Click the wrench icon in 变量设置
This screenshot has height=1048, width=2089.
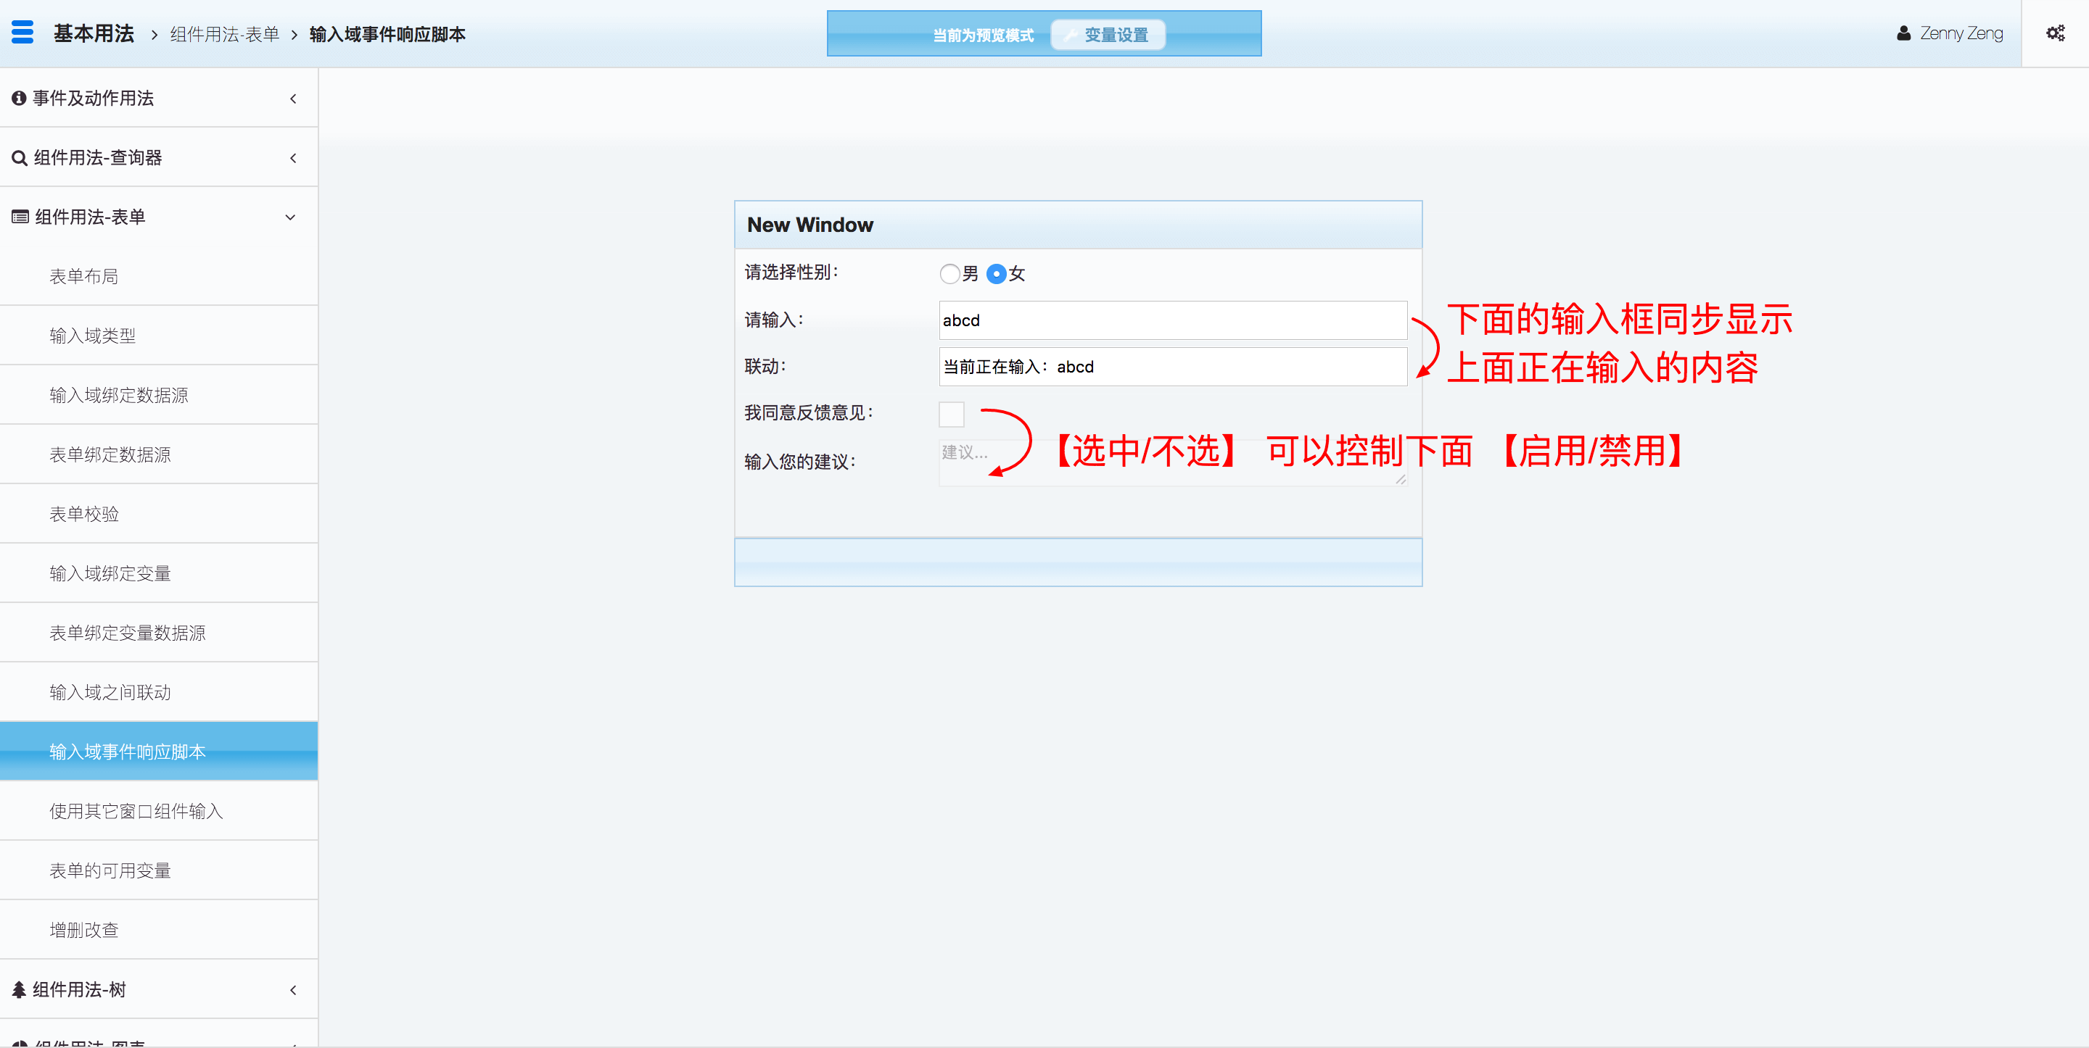point(1071,35)
